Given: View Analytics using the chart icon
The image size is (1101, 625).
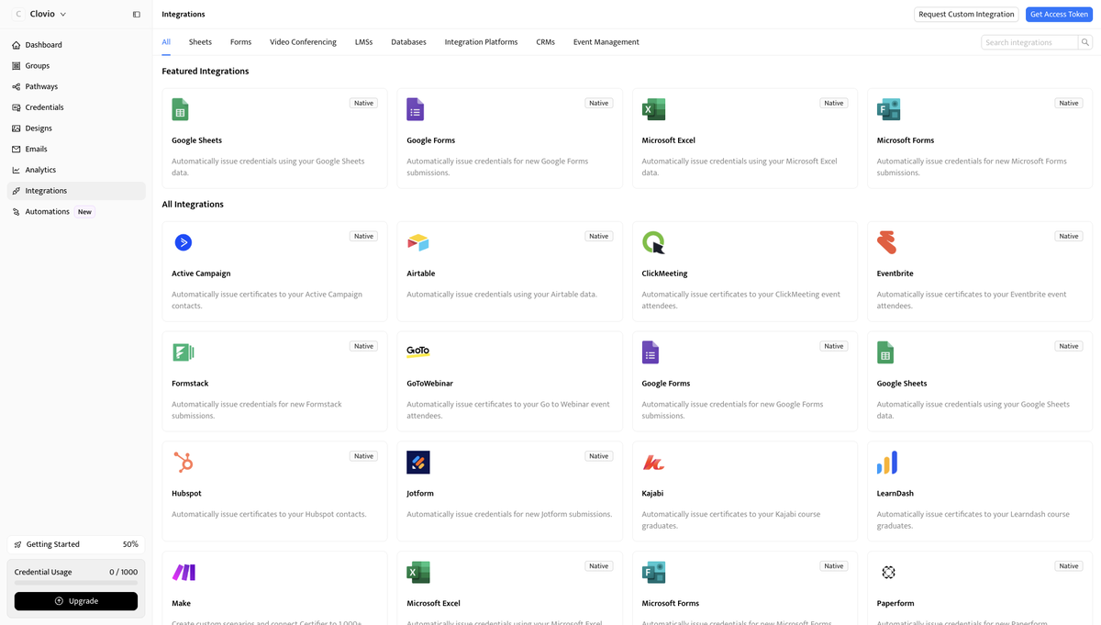Looking at the screenshot, I should click(16, 169).
